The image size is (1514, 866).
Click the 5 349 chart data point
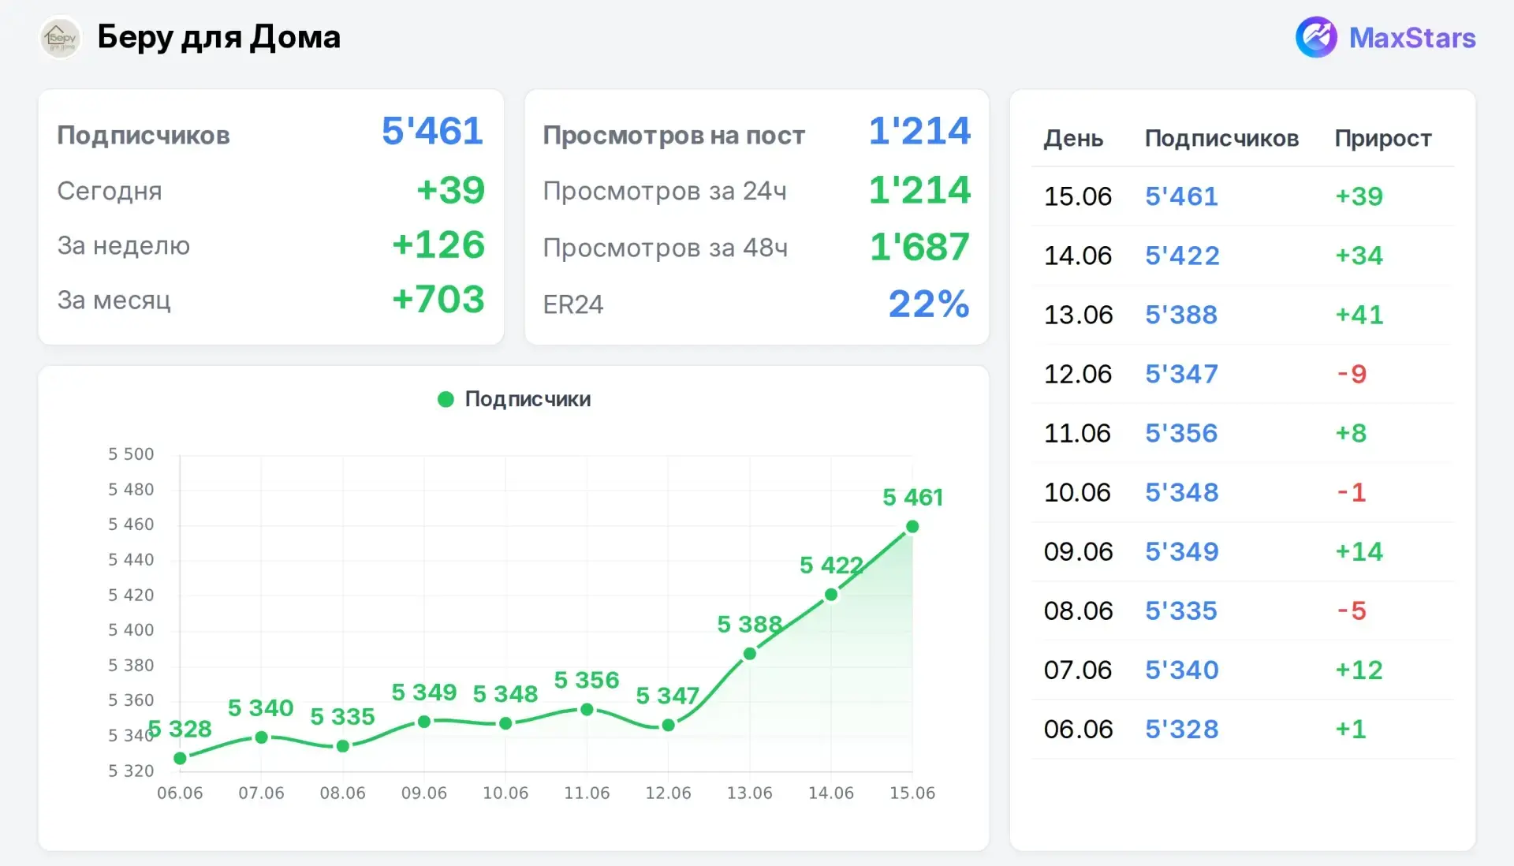coord(424,722)
